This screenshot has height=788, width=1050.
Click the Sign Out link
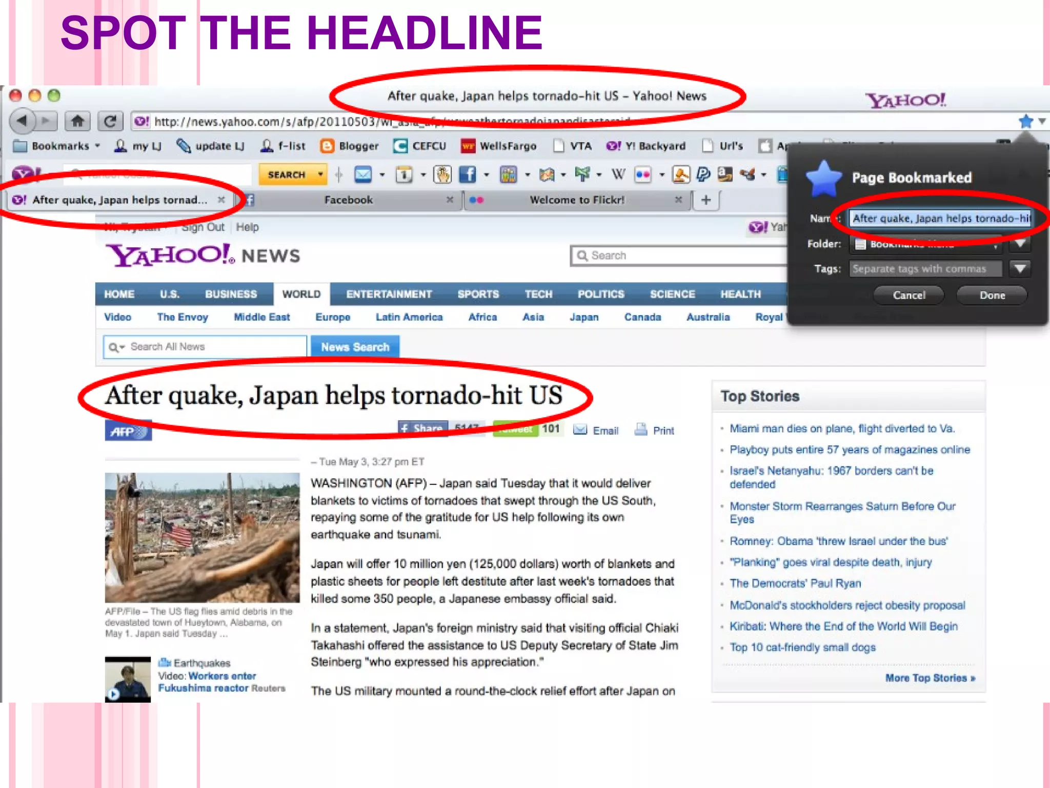coord(203,227)
